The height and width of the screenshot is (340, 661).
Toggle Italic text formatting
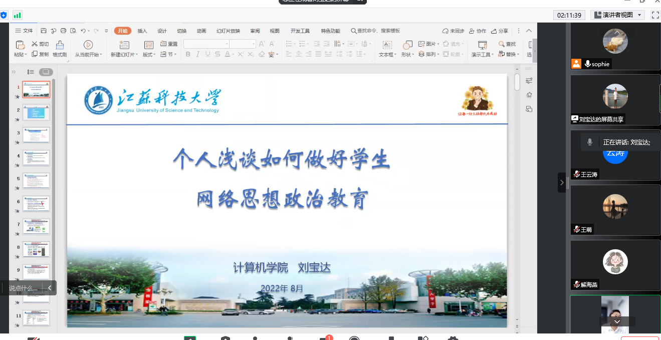[x=198, y=54]
